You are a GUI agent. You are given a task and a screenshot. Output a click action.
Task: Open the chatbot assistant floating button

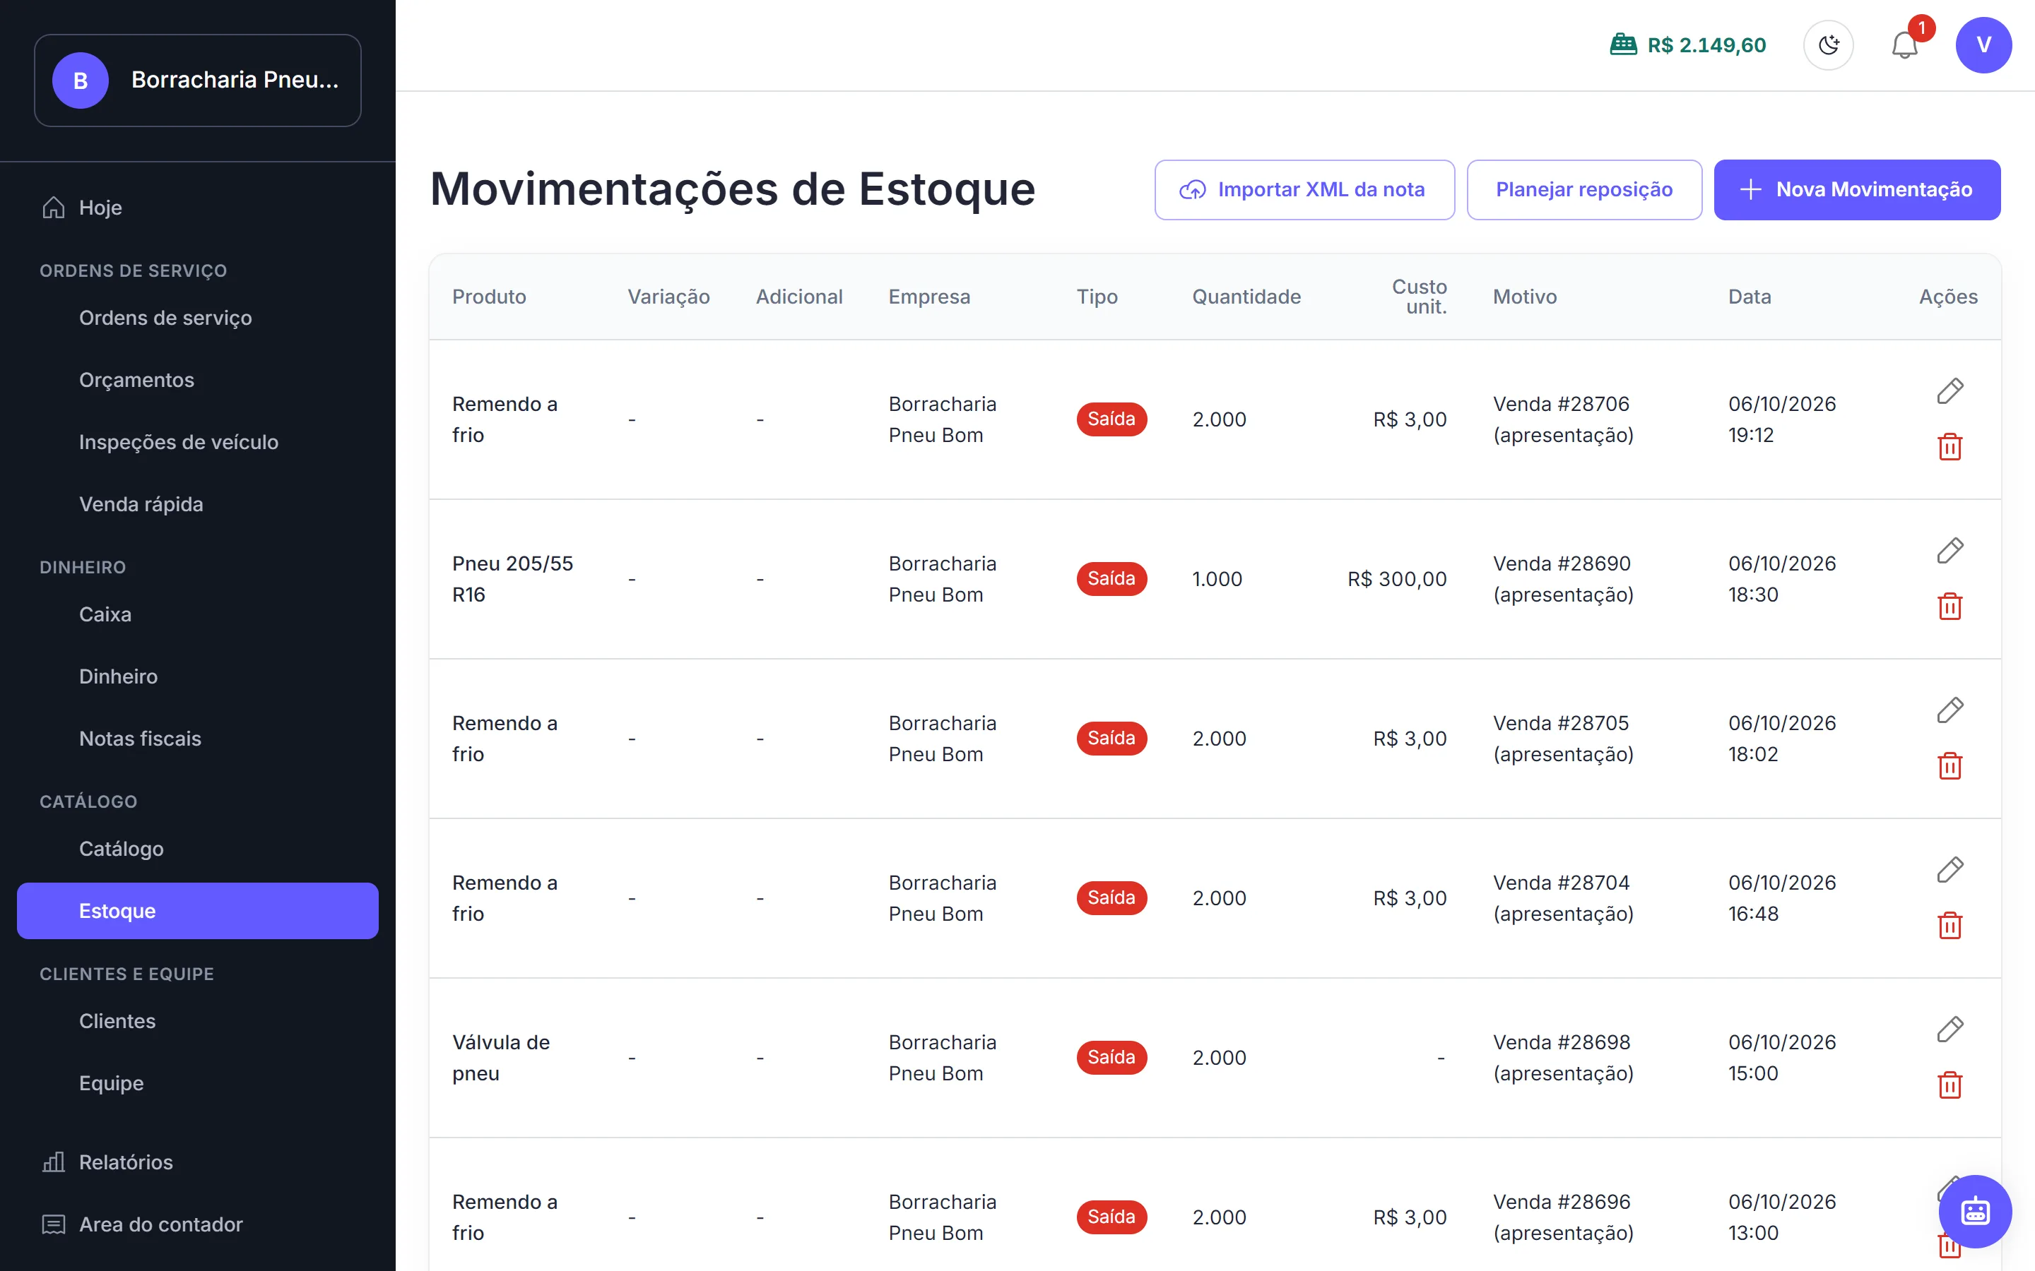tap(1974, 1211)
